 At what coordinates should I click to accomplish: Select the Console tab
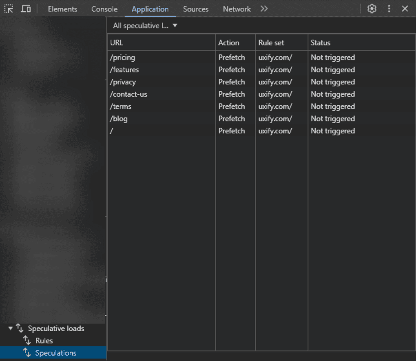(x=104, y=9)
